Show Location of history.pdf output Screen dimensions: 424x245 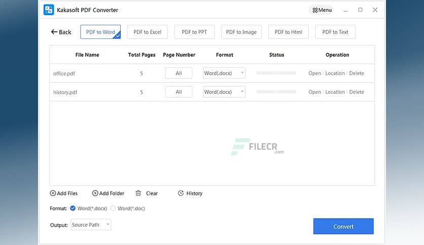pyautogui.click(x=335, y=92)
